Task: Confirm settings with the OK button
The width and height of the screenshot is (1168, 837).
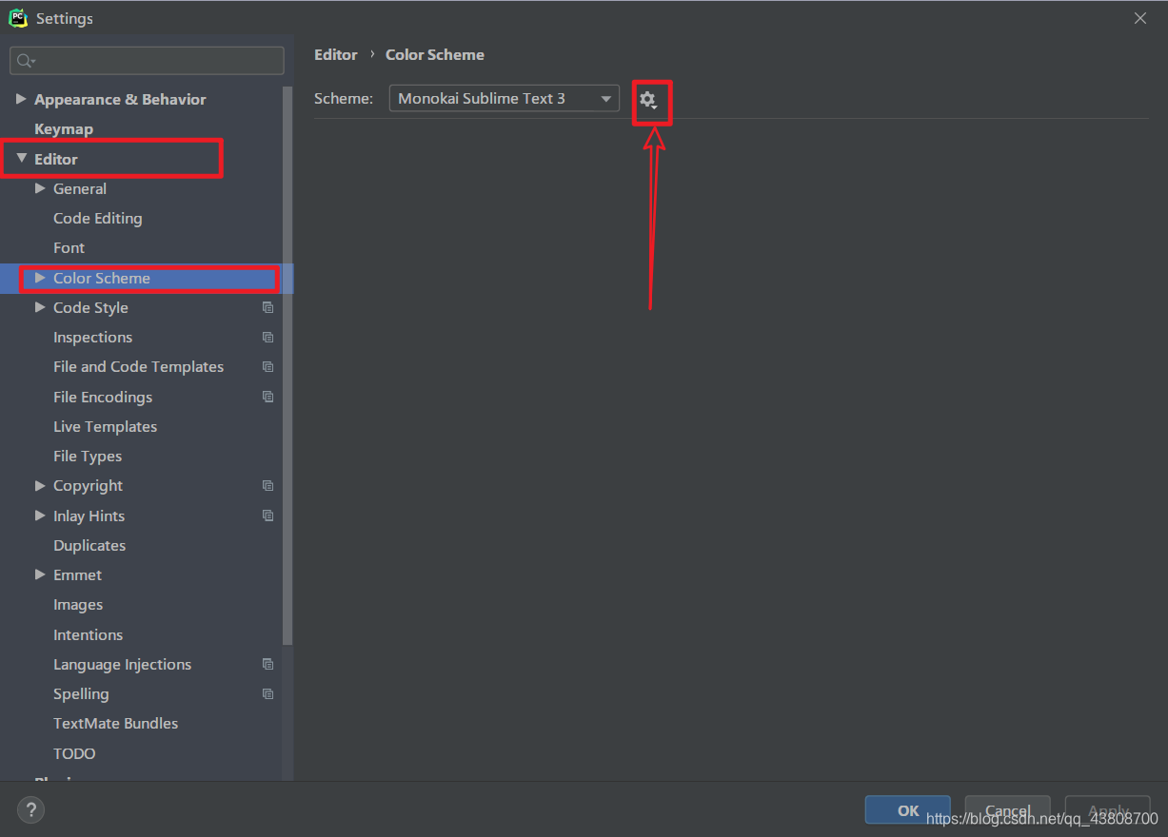Action: click(x=908, y=810)
